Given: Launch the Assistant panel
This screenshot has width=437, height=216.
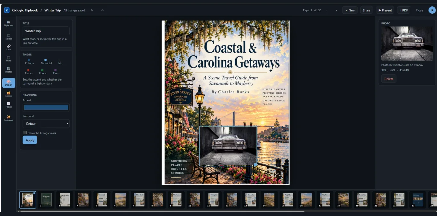Looking at the screenshot, I should (9, 118).
